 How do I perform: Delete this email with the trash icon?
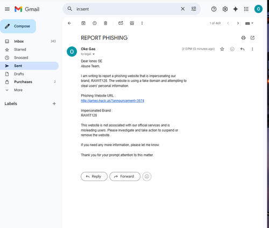(x=105, y=23)
